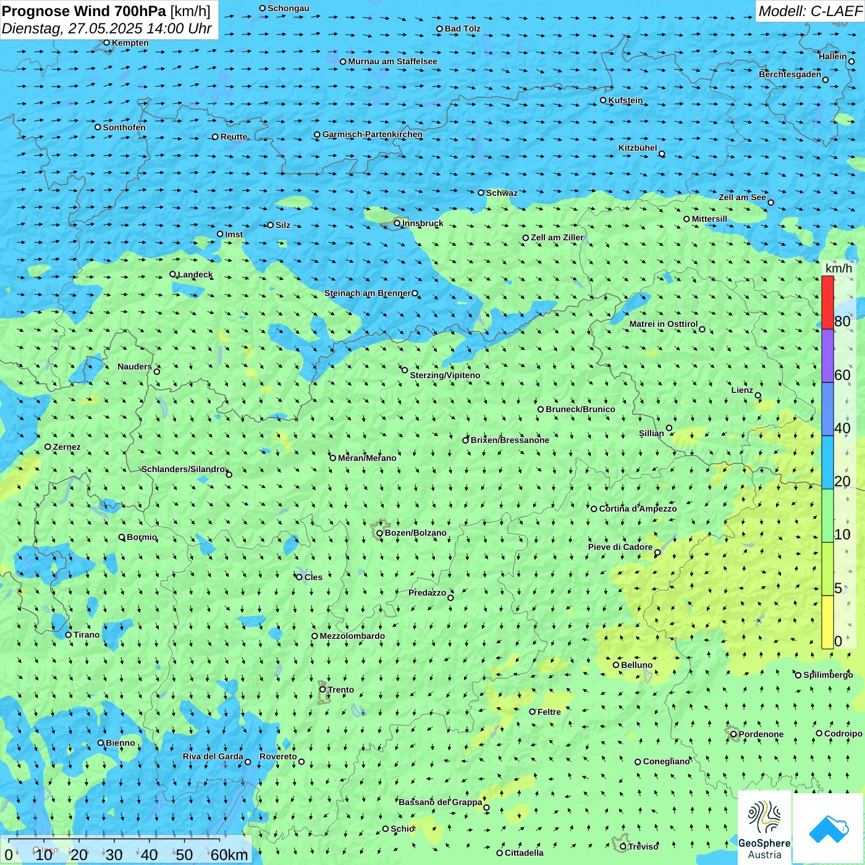Click the Zell am Ziller label
865x865 pixels.
[557, 237]
